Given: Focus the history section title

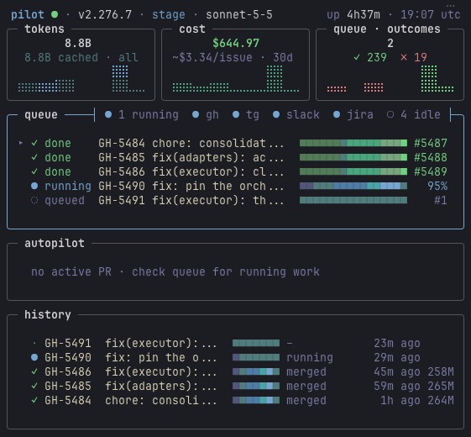Looking at the screenshot, I should [48, 314].
